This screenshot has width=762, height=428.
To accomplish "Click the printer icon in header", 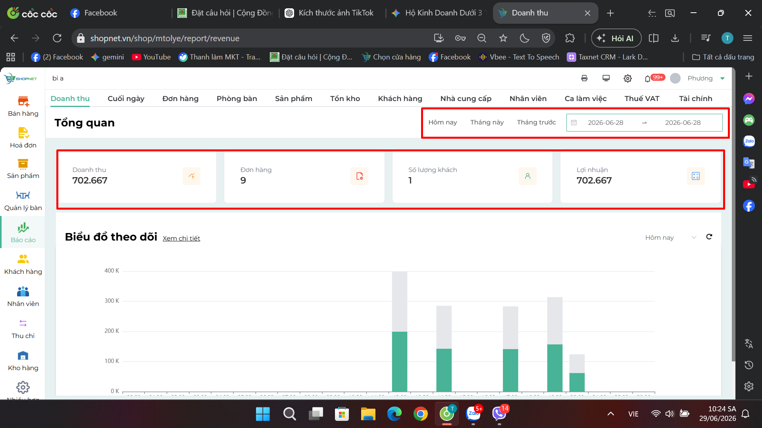I will pyautogui.click(x=584, y=78).
